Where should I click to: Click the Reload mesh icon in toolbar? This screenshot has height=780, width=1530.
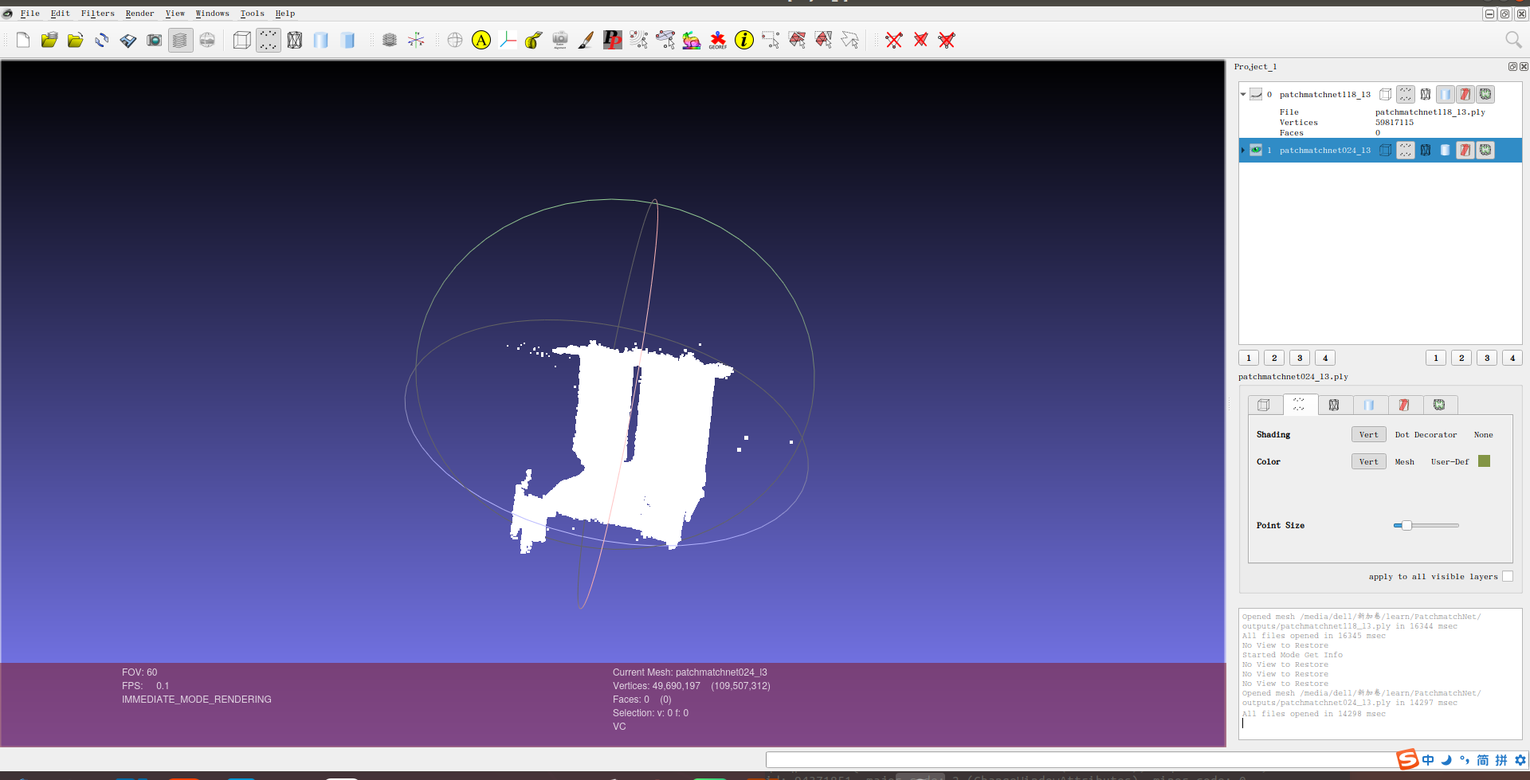102,40
